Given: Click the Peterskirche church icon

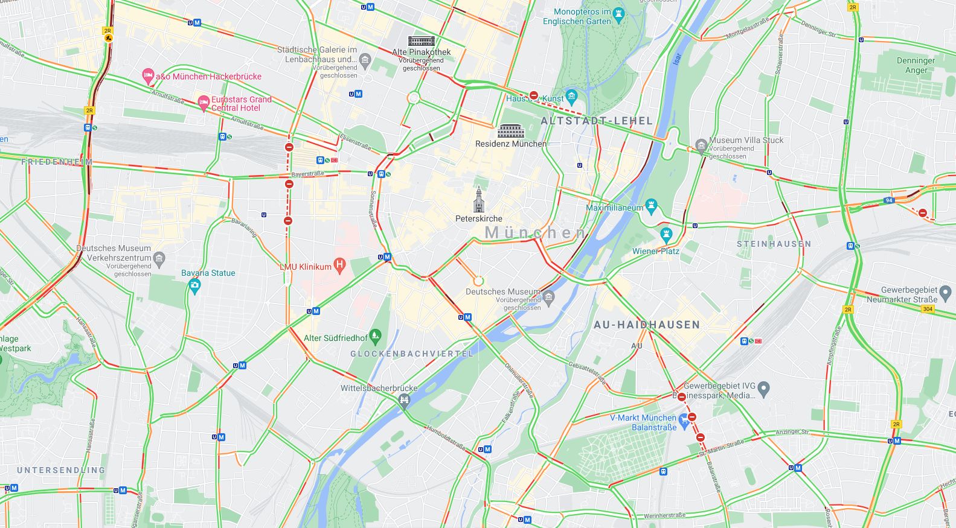Looking at the screenshot, I should coord(479,200).
